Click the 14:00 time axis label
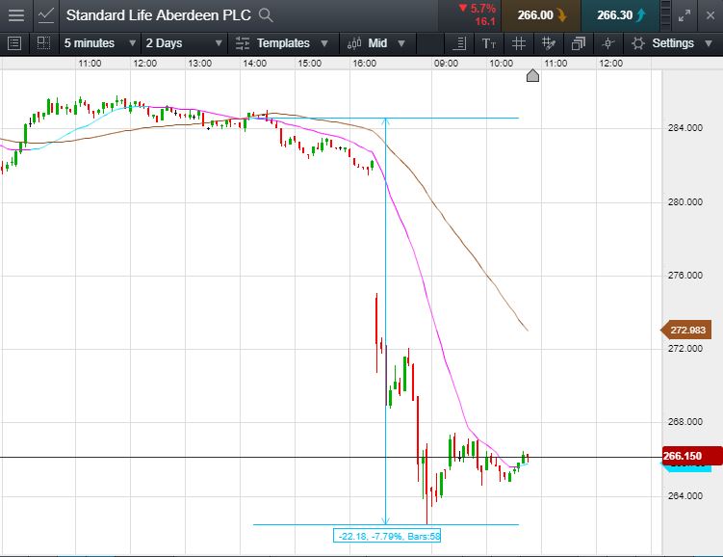The height and width of the screenshot is (557, 723). click(254, 64)
